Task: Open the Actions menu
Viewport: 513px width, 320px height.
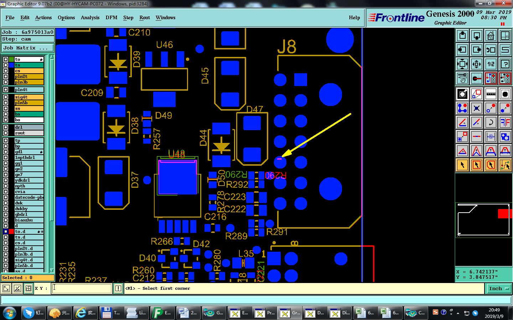Action: click(43, 17)
